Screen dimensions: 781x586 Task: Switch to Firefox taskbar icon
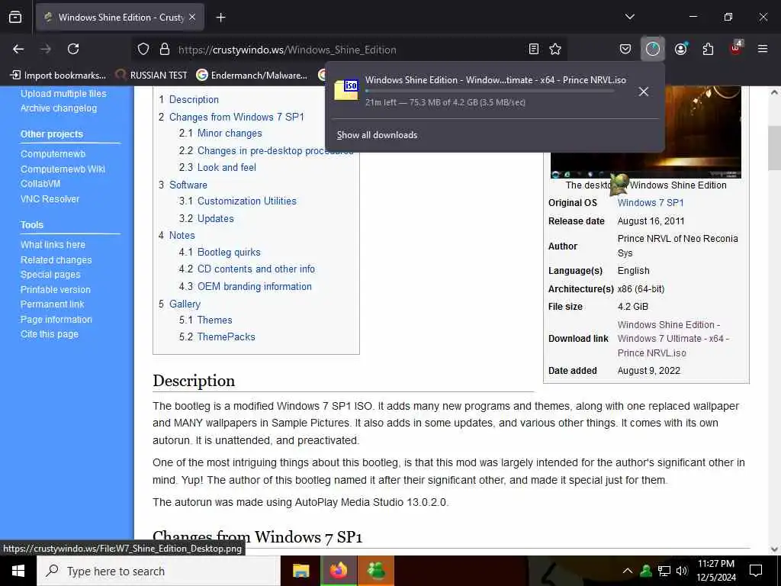pos(338,571)
